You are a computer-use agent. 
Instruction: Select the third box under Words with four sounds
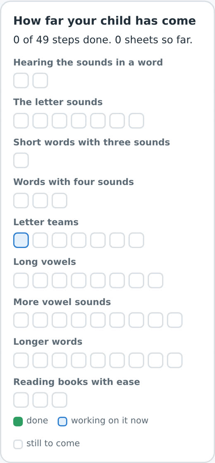[x=60, y=200]
